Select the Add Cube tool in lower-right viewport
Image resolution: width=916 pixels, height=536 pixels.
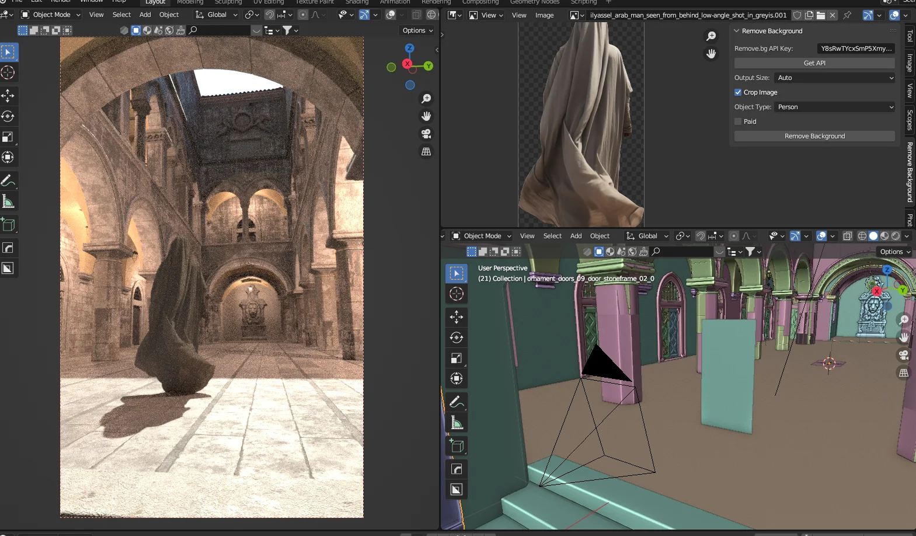point(457,446)
